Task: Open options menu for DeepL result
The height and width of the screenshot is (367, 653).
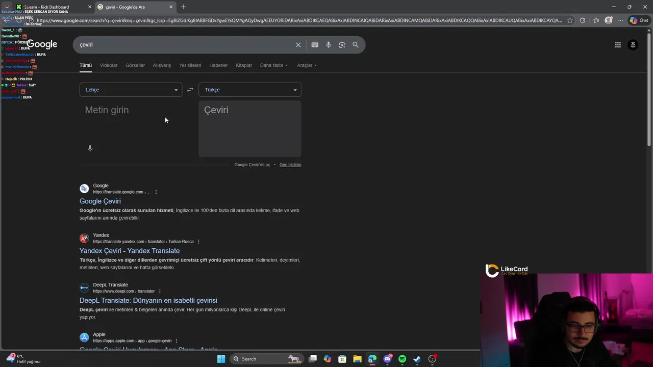Action: (x=160, y=291)
